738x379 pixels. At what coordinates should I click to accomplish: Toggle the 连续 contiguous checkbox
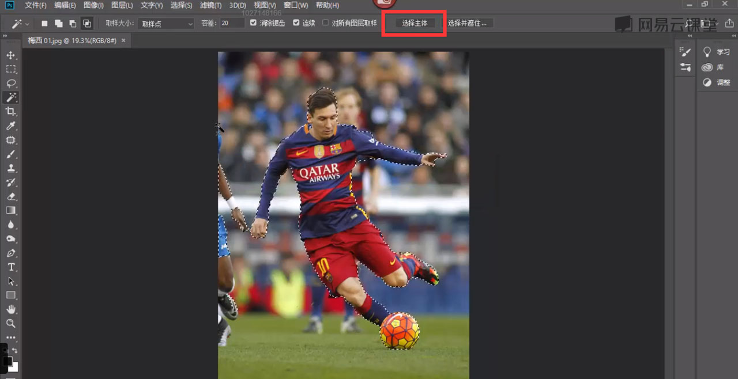pyautogui.click(x=296, y=23)
